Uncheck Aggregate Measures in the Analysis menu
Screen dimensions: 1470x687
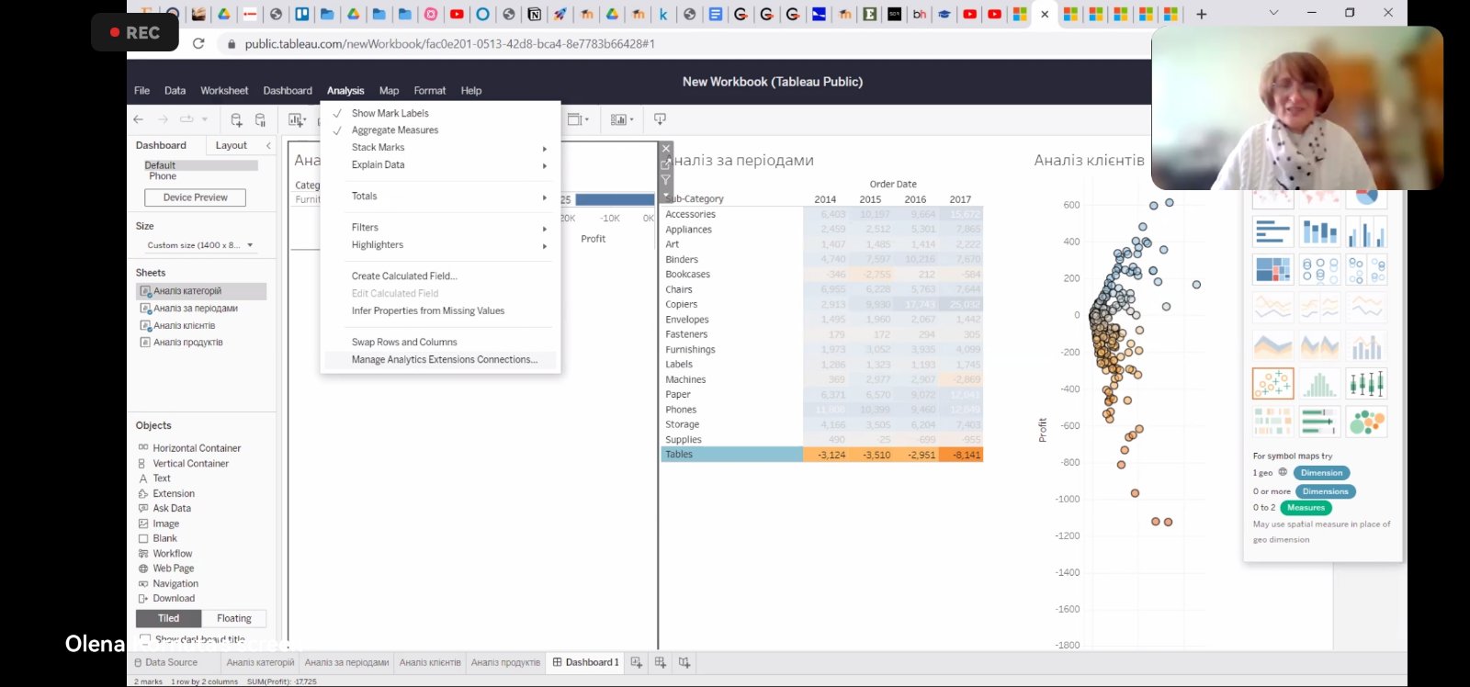click(394, 130)
